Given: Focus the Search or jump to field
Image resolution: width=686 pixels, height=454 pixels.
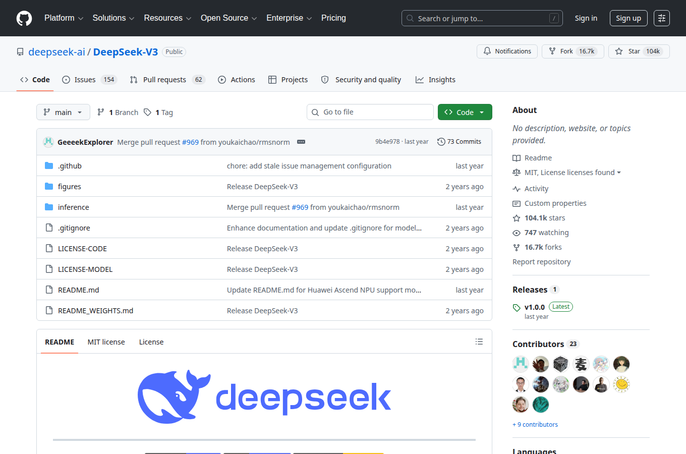Looking at the screenshot, I should pos(482,18).
